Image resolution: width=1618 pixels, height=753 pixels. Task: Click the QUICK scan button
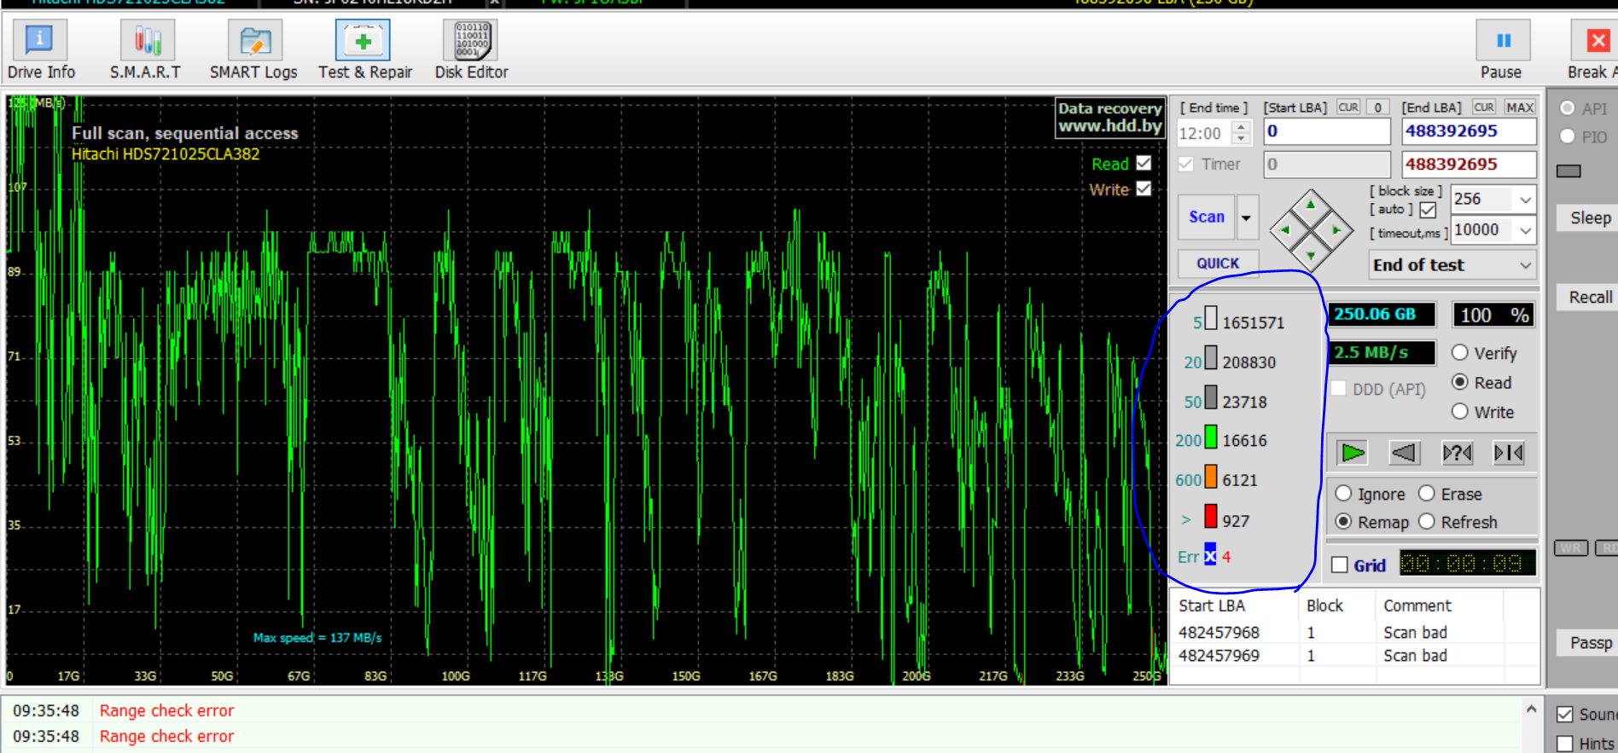pos(1218,264)
